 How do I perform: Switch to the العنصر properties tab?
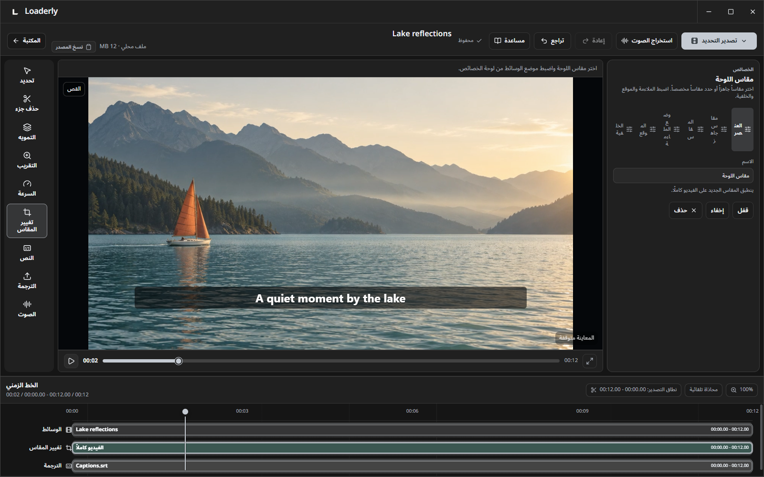pyautogui.click(x=743, y=129)
